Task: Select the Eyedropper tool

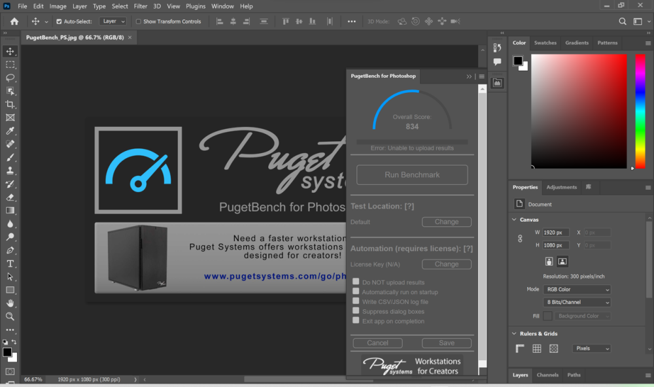Action: [x=10, y=131]
